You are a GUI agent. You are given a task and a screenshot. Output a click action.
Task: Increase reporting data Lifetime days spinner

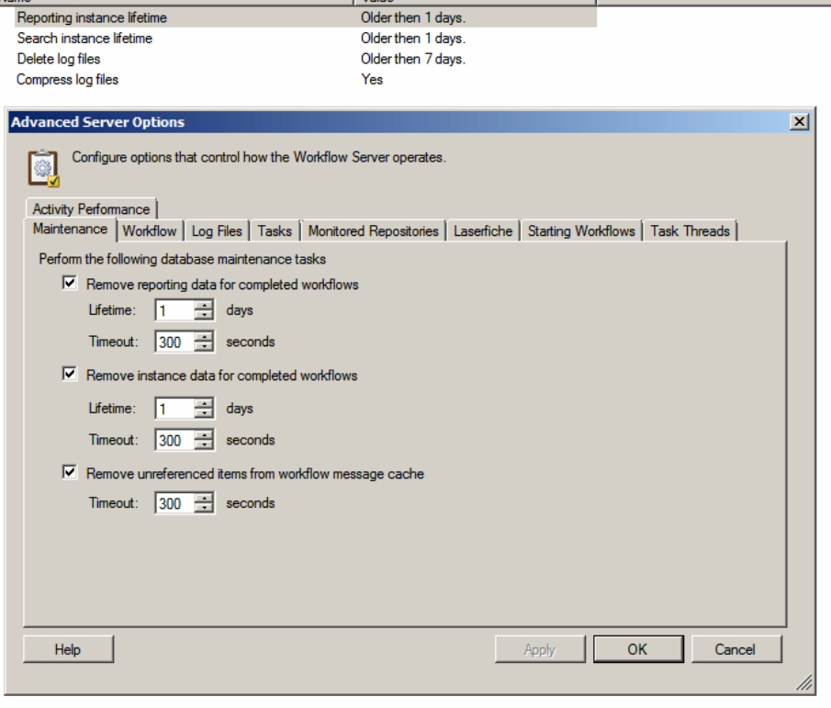click(205, 306)
